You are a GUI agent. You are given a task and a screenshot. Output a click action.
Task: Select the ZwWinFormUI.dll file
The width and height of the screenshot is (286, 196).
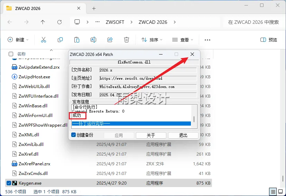pos(36,115)
